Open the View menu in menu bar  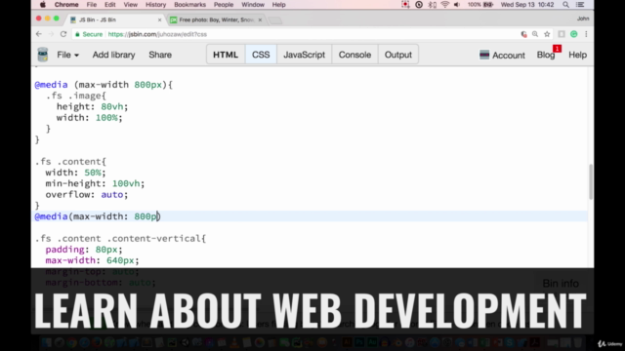pyautogui.click(x=130, y=5)
